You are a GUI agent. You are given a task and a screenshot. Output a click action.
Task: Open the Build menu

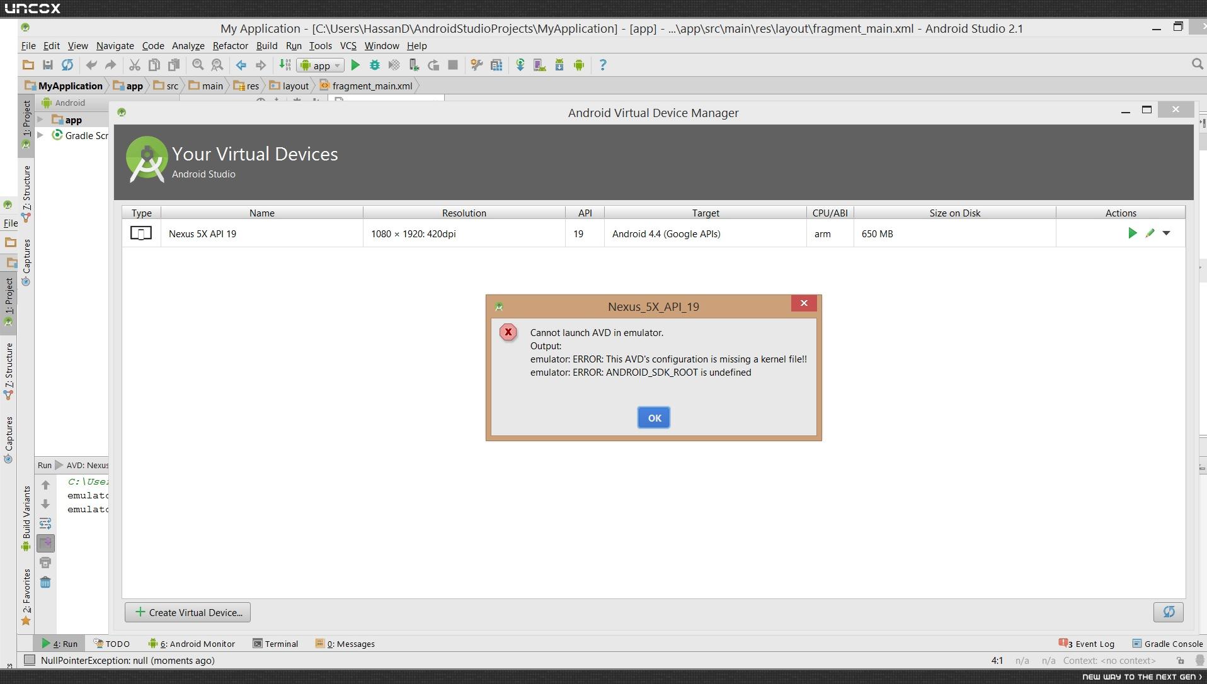click(x=267, y=45)
